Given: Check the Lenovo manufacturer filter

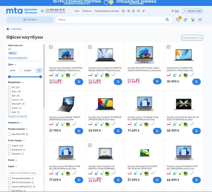Looking at the screenshot, I should click(x=9, y=100).
